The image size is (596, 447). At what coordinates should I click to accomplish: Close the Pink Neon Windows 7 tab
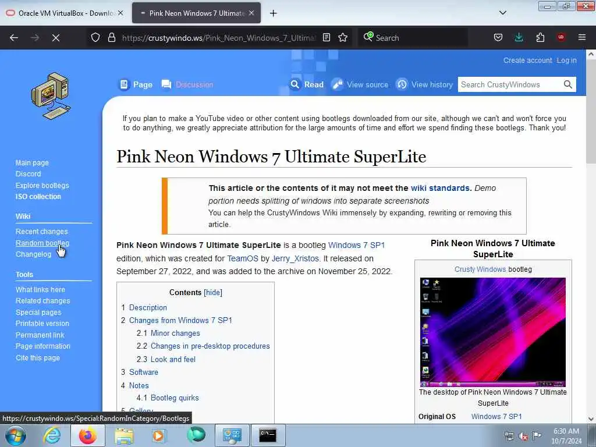251,13
